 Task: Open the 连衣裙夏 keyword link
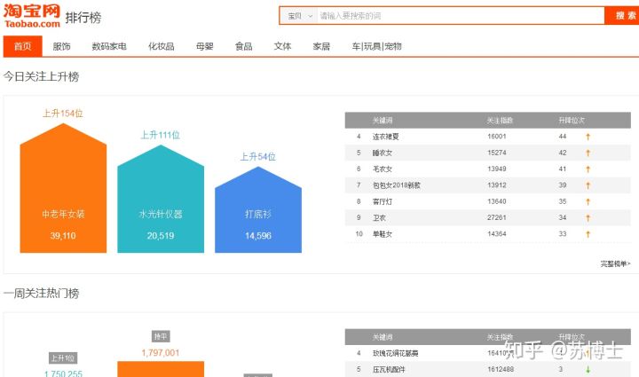click(x=386, y=137)
